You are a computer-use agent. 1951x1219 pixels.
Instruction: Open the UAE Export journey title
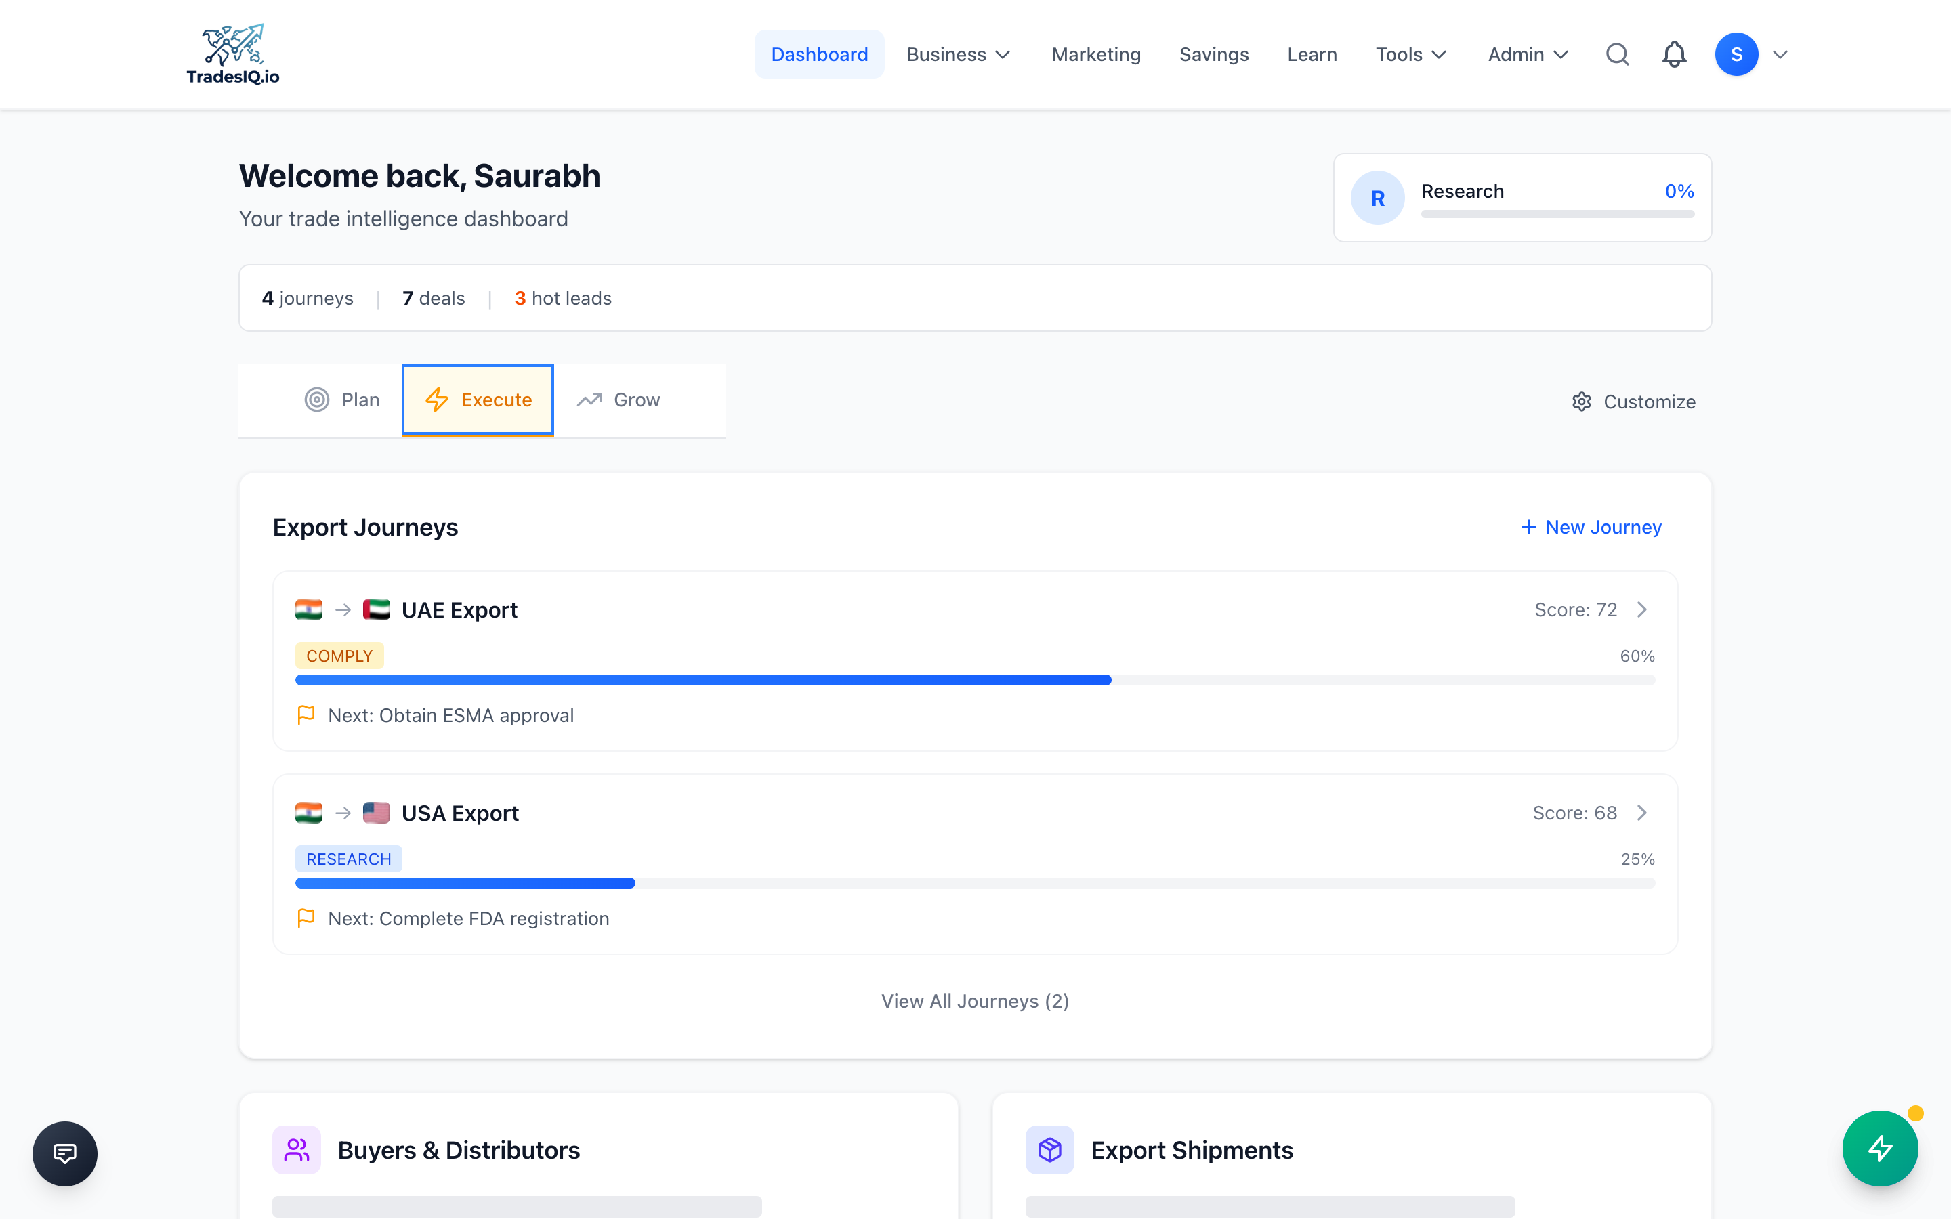(459, 609)
